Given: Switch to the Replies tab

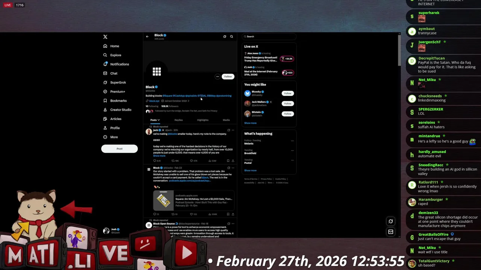Looking at the screenshot, I should pos(178,120).
